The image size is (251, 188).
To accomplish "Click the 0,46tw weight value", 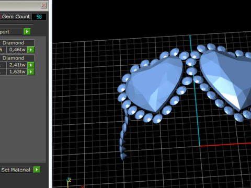I will tap(17, 50).
